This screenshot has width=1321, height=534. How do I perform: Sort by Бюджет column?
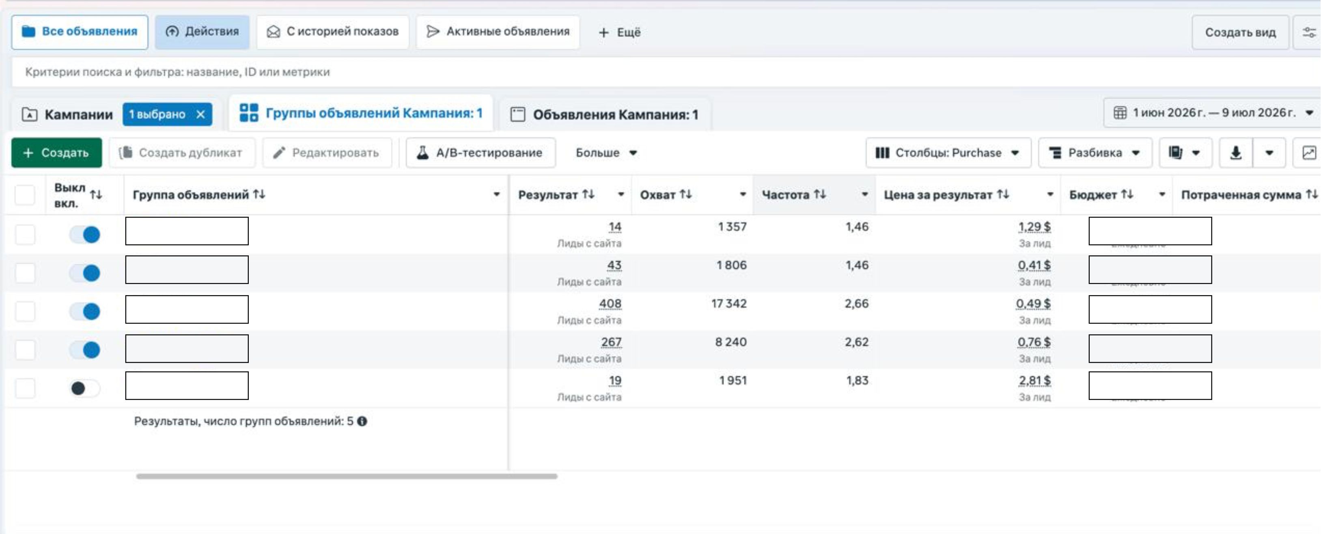pos(1127,195)
